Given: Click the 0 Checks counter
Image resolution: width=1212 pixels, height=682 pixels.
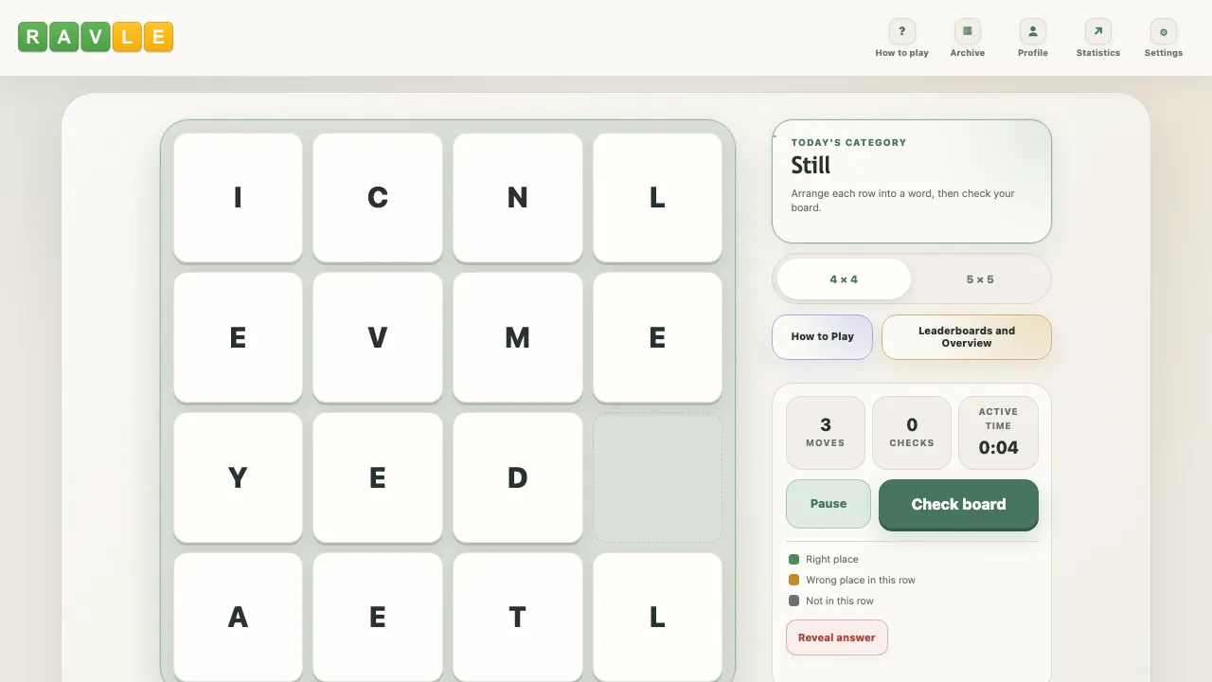Looking at the screenshot, I should [x=912, y=433].
